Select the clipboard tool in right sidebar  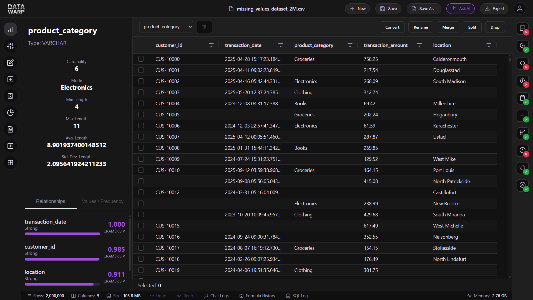[x=523, y=98]
